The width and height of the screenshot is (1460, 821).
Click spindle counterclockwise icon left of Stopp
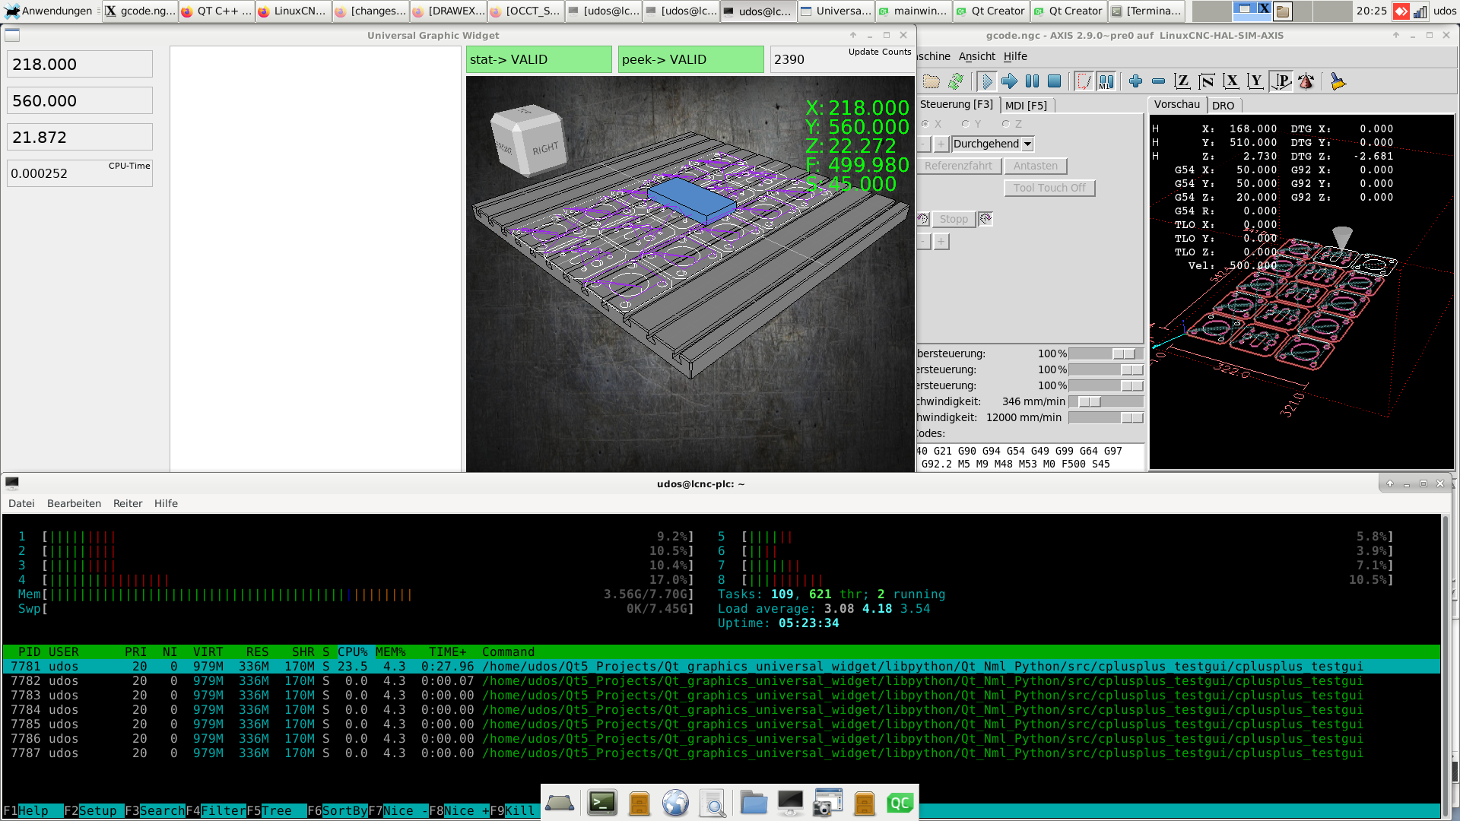922,219
